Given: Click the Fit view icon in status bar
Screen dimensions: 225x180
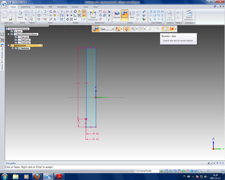Looking at the screenshot, I should pos(175,171).
